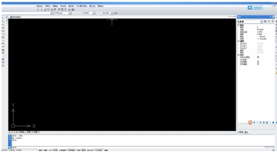Open the 扩展工具 menu
This screenshot has width=277, height=153.
(x=81, y=6)
